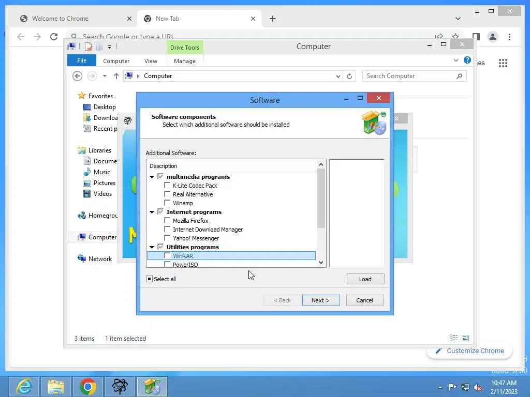Image resolution: width=530 pixels, height=397 pixels.
Task: Open the Google apps grid icon
Action: click(503, 63)
